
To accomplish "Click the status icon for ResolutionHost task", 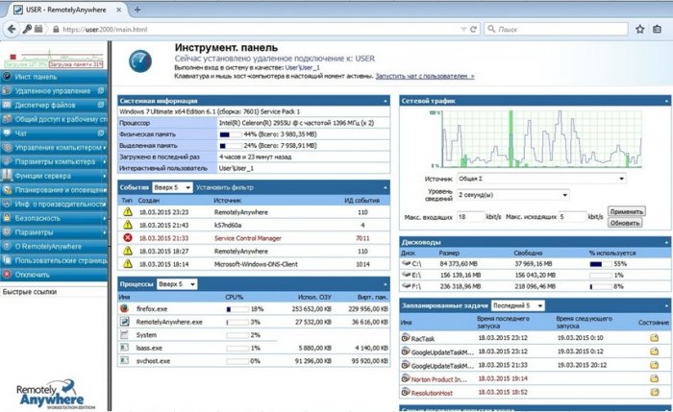I will (x=654, y=394).
